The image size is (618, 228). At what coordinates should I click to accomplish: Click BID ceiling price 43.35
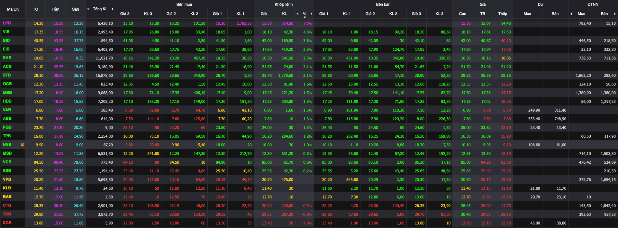pyautogui.click(x=59, y=41)
